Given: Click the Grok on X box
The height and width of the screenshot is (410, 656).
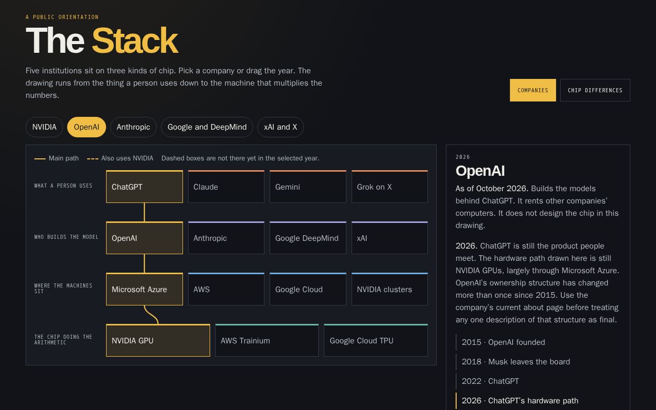Looking at the screenshot, I should point(389,187).
